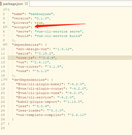132x135 pixels.
Task: Click line number 28 in the gutter
Action: pyautogui.click(x=3, y=128)
